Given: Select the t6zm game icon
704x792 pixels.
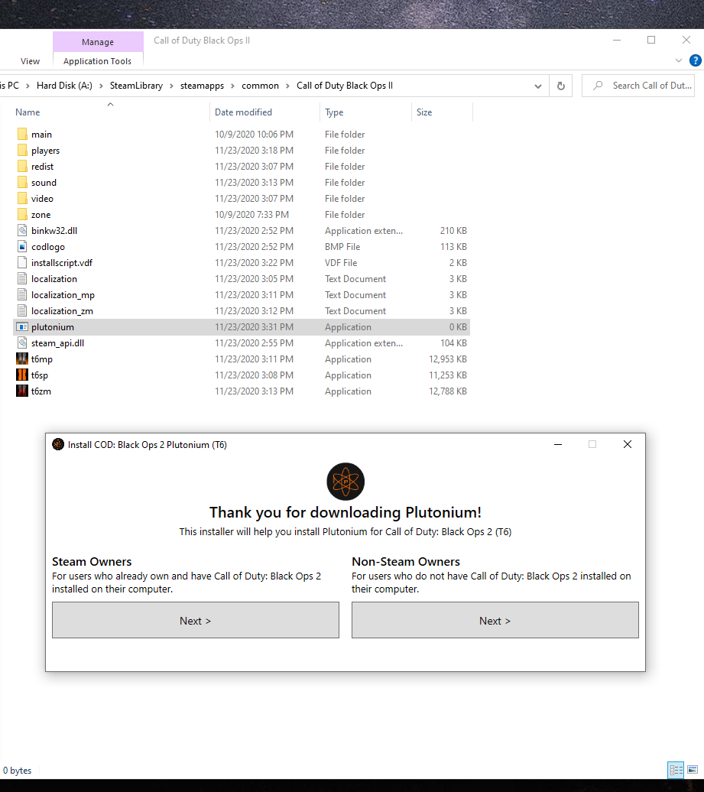Looking at the screenshot, I should point(22,391).
